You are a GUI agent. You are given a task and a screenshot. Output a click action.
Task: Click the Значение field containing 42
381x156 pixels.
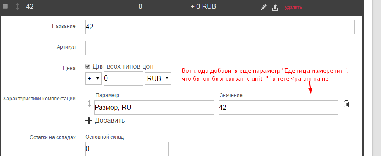tap(278, 108)
